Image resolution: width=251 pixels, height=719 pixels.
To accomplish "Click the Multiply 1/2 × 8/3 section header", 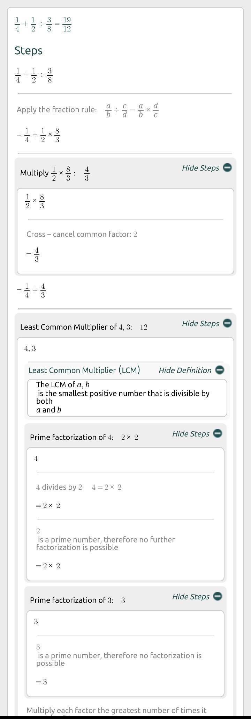I will [x=55, y=173].
